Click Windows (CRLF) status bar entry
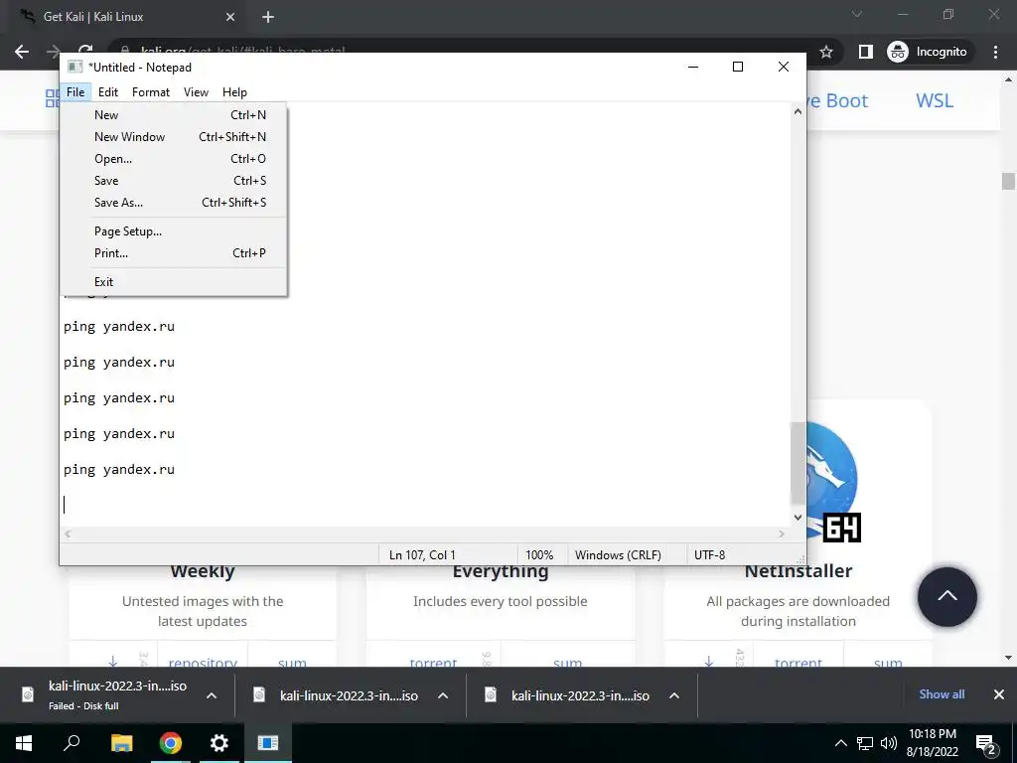 618,555
